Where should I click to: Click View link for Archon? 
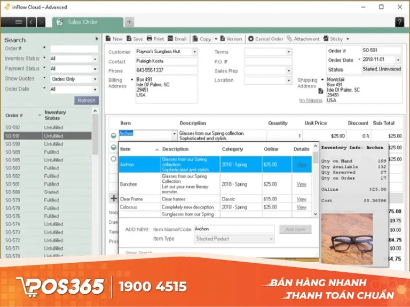(x=302, y=165)
